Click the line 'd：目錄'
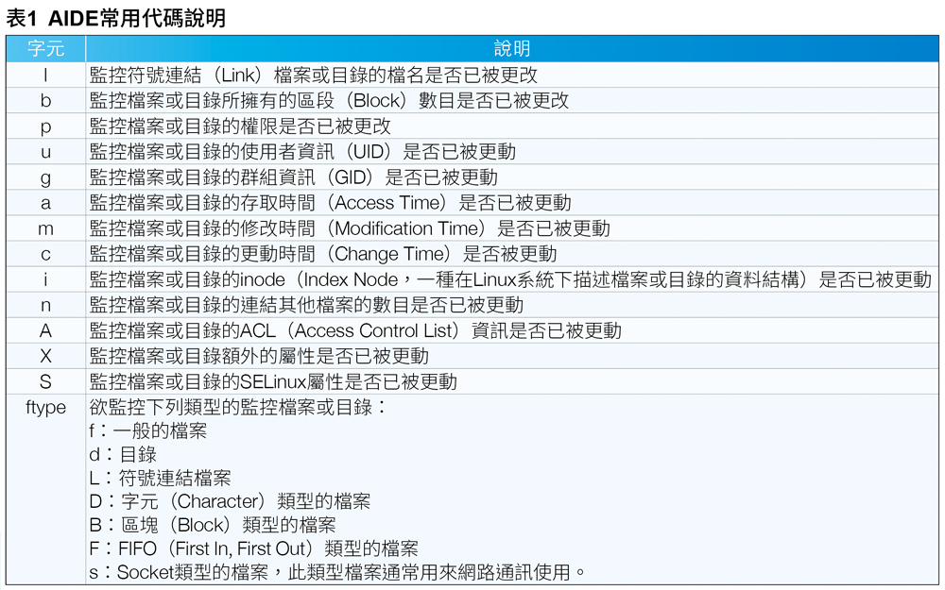Viewport: 945px width, 590px height. [123, 455]
